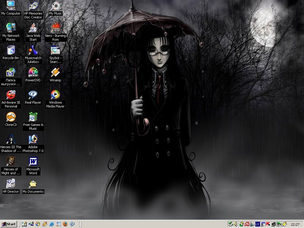Launch Real Player from quick launch
Viewport: 304px width, 228px height.
point(72,224)
